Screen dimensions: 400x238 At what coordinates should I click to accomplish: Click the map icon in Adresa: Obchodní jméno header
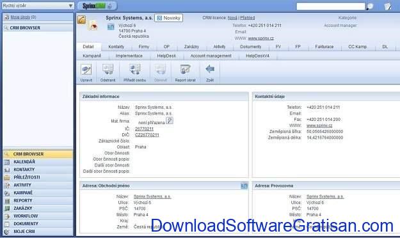pos(244,186)
